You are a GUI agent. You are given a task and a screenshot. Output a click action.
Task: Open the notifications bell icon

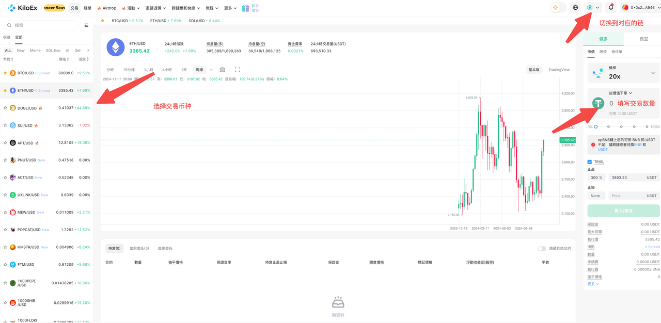pos(611,8)
